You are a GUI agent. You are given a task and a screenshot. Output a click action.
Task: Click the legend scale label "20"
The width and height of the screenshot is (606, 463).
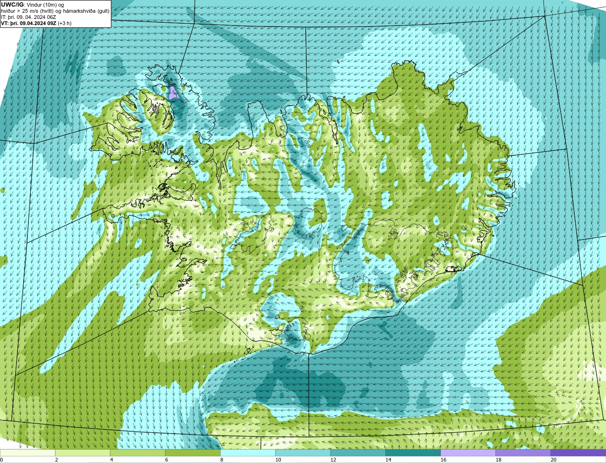[x=553, y=460]
